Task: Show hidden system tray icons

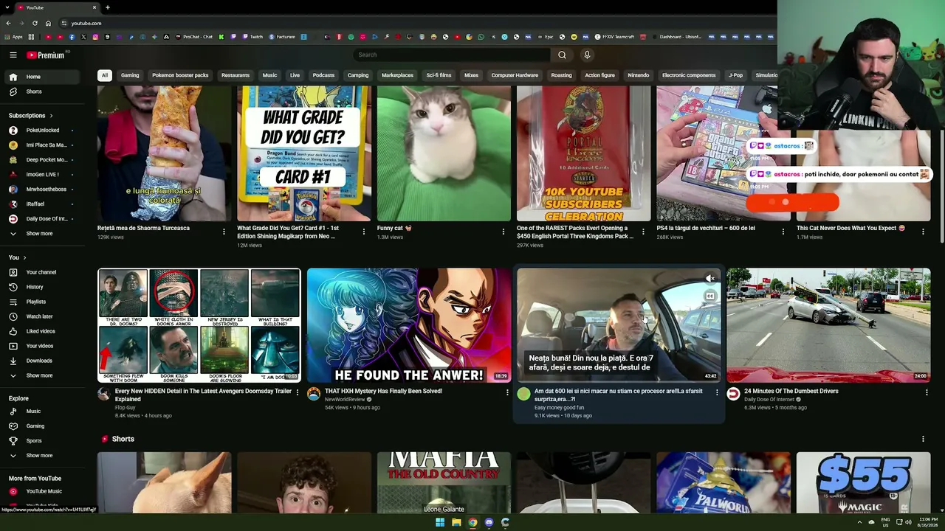Action: 859,522
